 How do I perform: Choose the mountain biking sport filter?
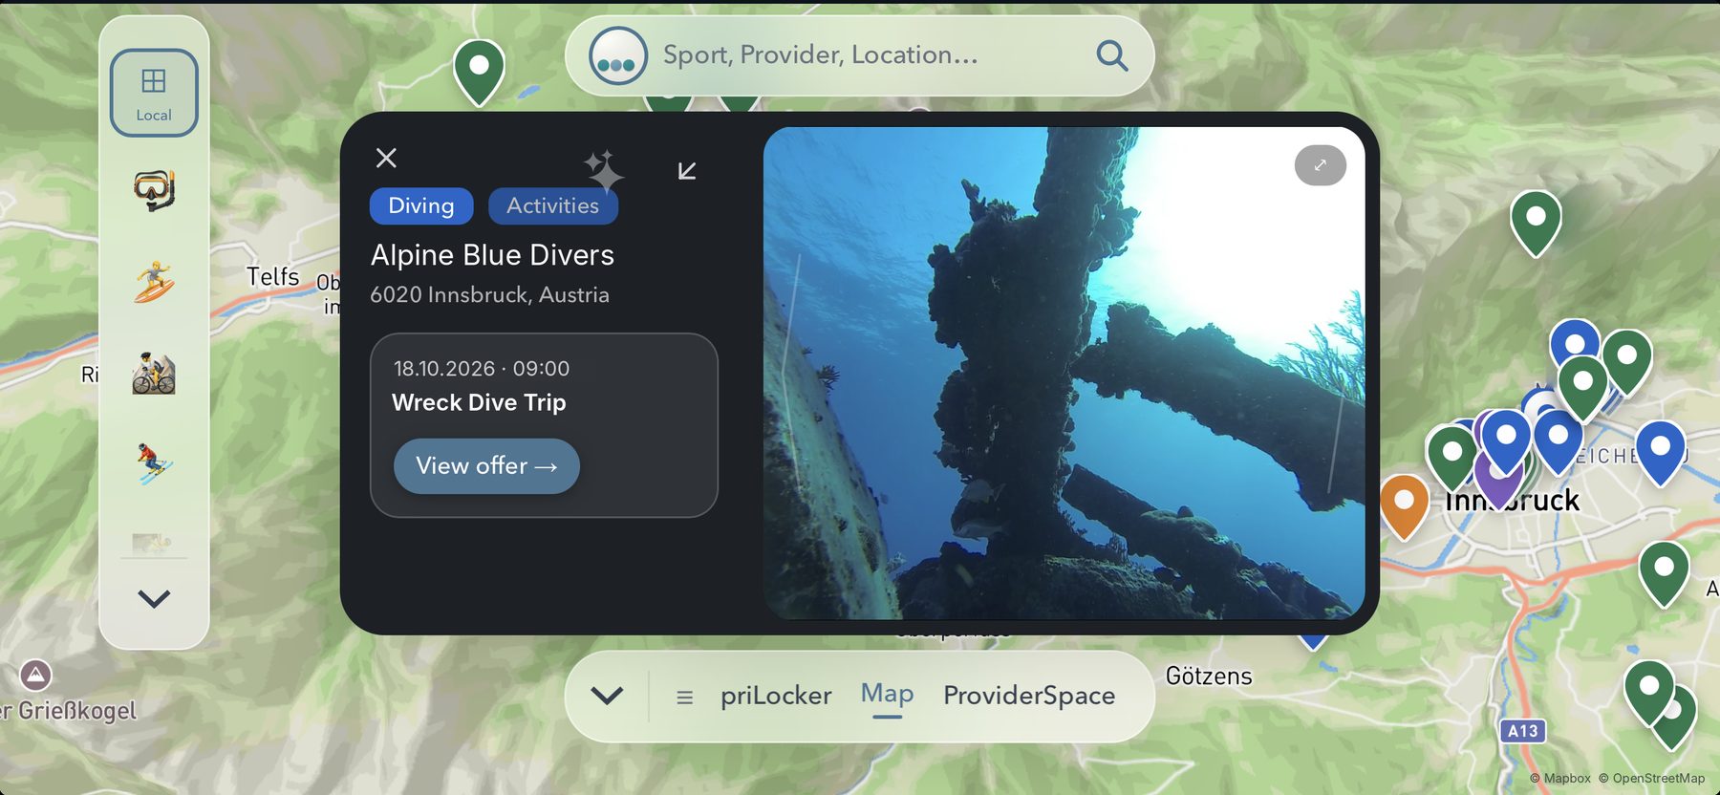tap(154, 373)
